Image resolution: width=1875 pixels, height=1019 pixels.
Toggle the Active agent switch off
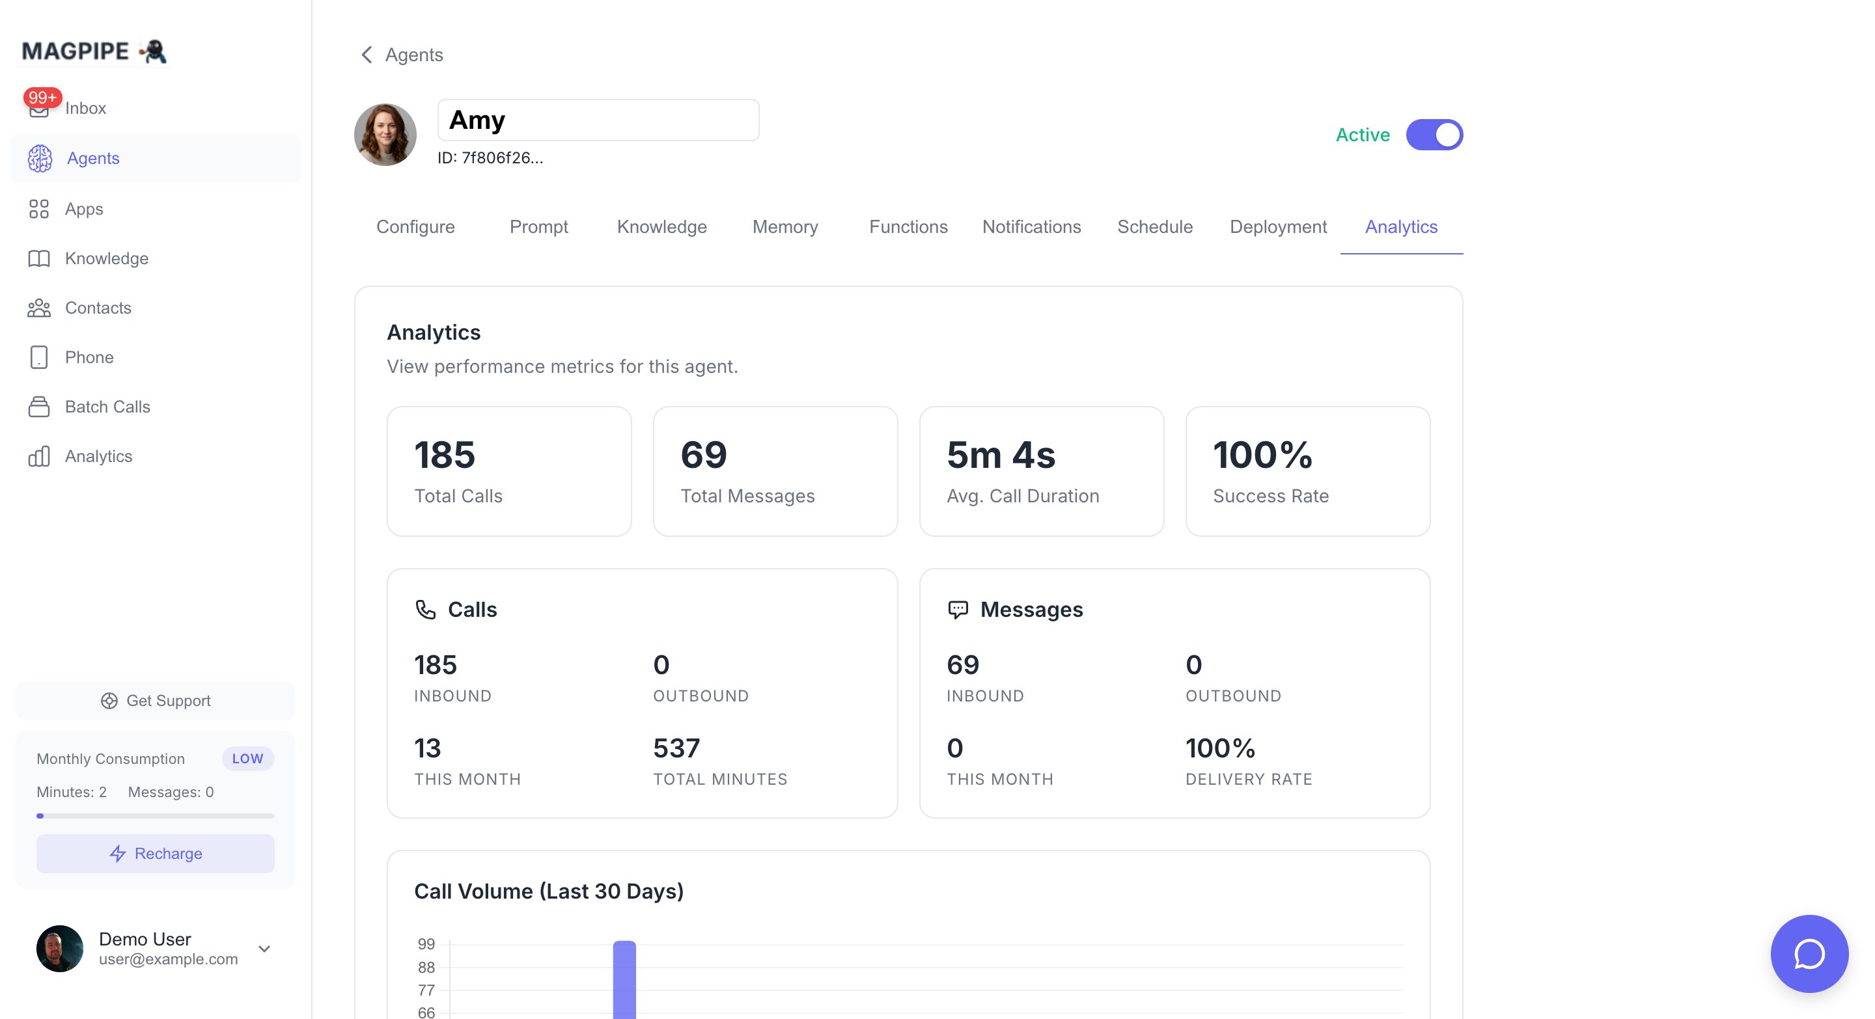[1434, 135]
